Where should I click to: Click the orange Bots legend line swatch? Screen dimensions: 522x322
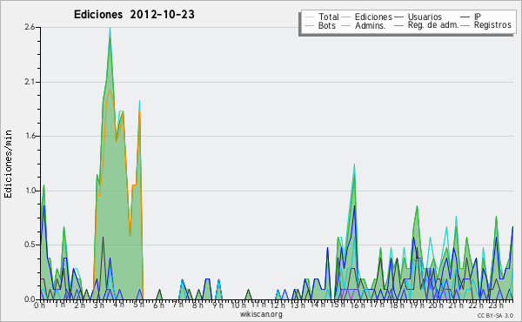click(309, 25)
